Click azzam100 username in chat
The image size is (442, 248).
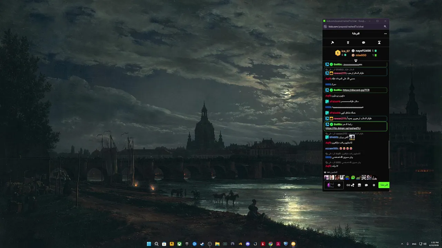(331, 148)
